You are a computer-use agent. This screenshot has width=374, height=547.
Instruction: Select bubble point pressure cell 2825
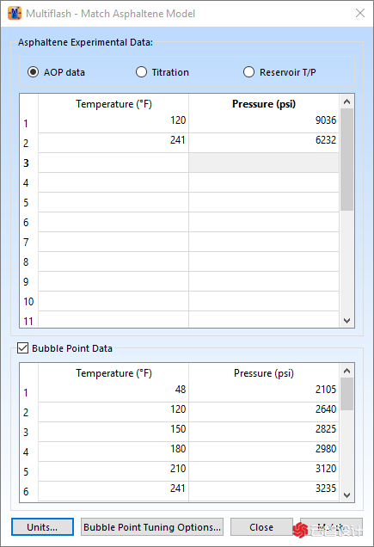[x=264, y=432]
